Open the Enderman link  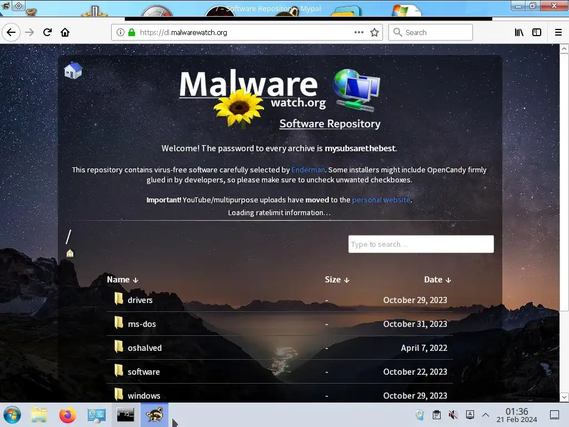tap(308, 170)
